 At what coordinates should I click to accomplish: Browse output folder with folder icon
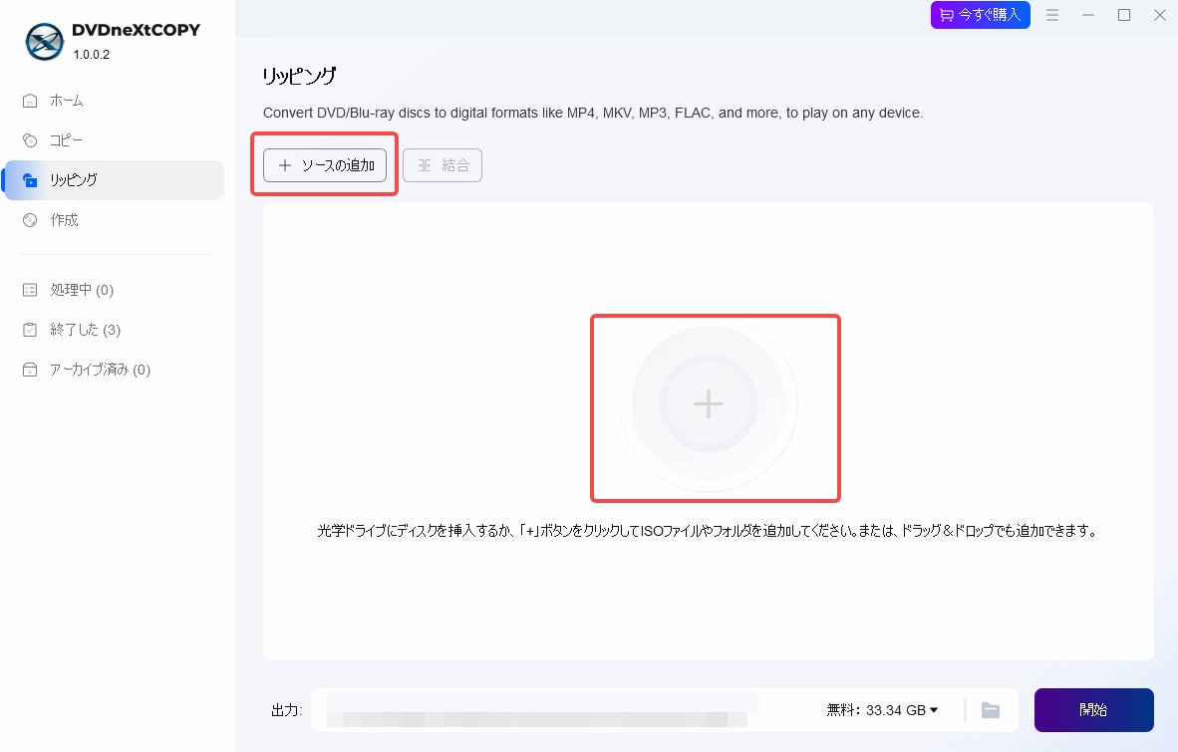point(991,710)
